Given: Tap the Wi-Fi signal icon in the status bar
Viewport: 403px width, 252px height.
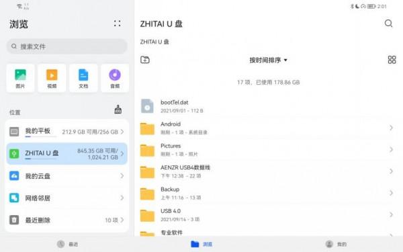Looking at the screenshot, I should click(x=19, y=6).
